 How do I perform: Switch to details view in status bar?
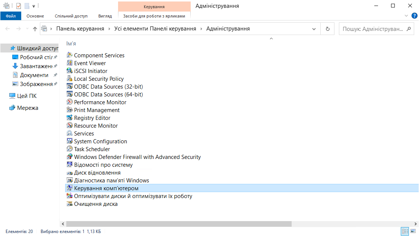(x=405, y=232)
